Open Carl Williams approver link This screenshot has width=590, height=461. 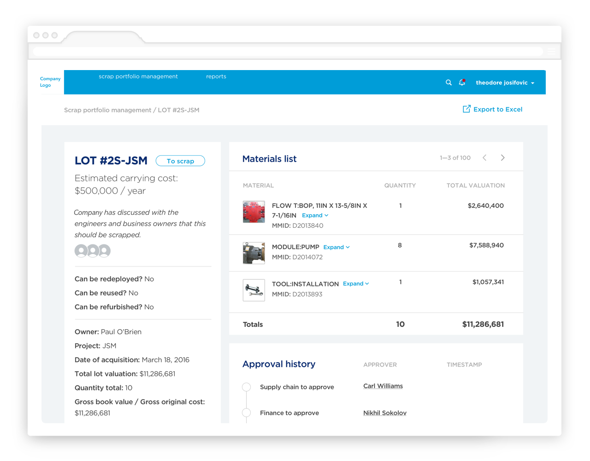click(383, 386)
